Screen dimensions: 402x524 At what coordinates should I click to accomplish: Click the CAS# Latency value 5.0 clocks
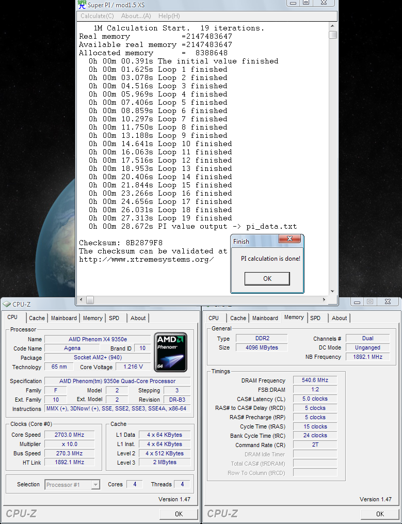click(x=315, y=399)
